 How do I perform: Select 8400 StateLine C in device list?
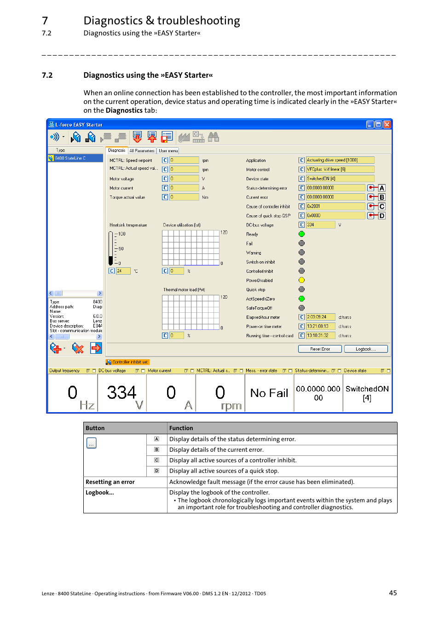(75, 158)
